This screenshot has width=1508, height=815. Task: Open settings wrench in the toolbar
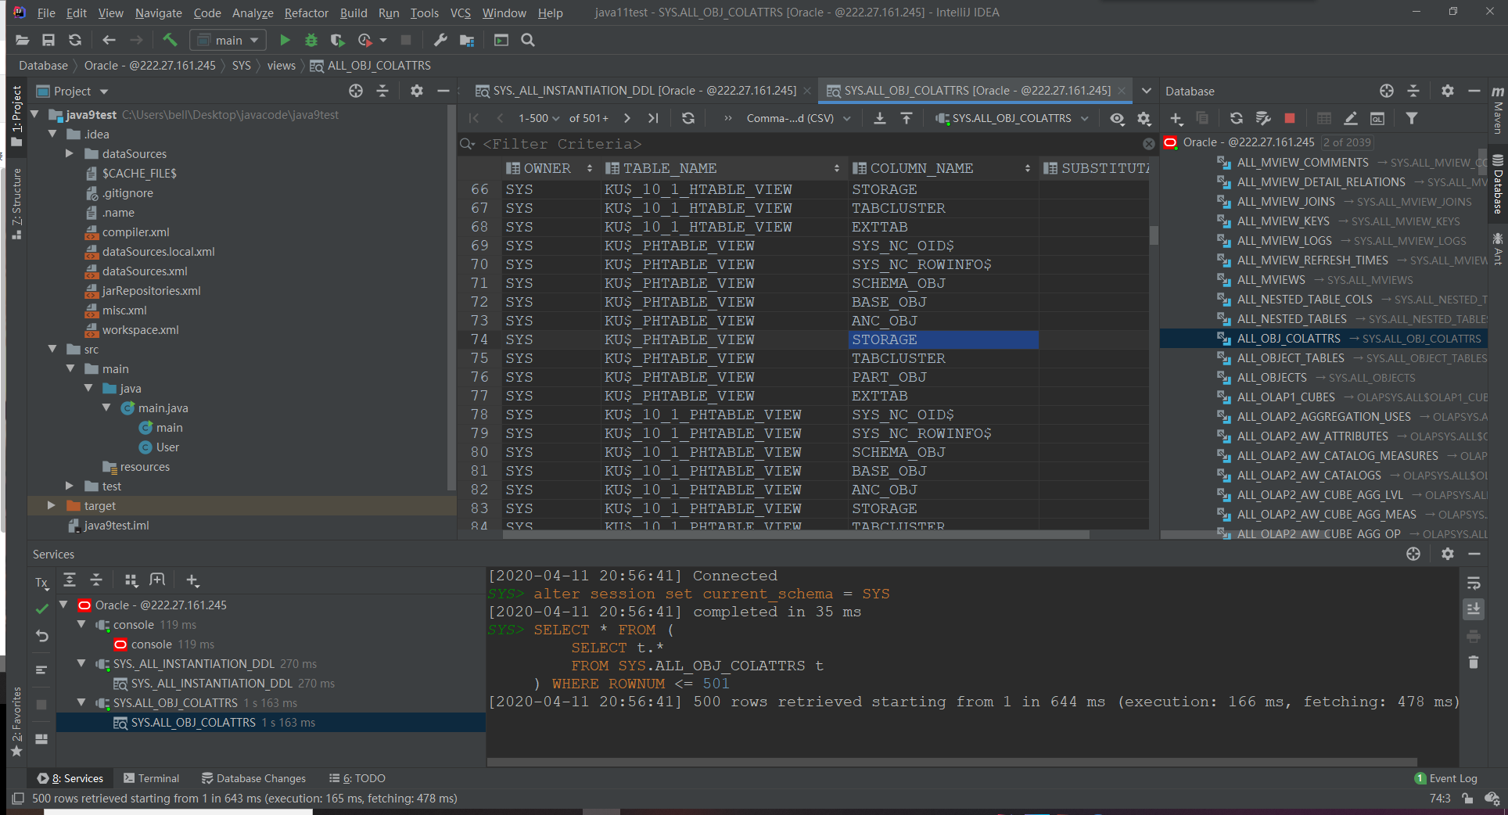click(x=440, y=40)
